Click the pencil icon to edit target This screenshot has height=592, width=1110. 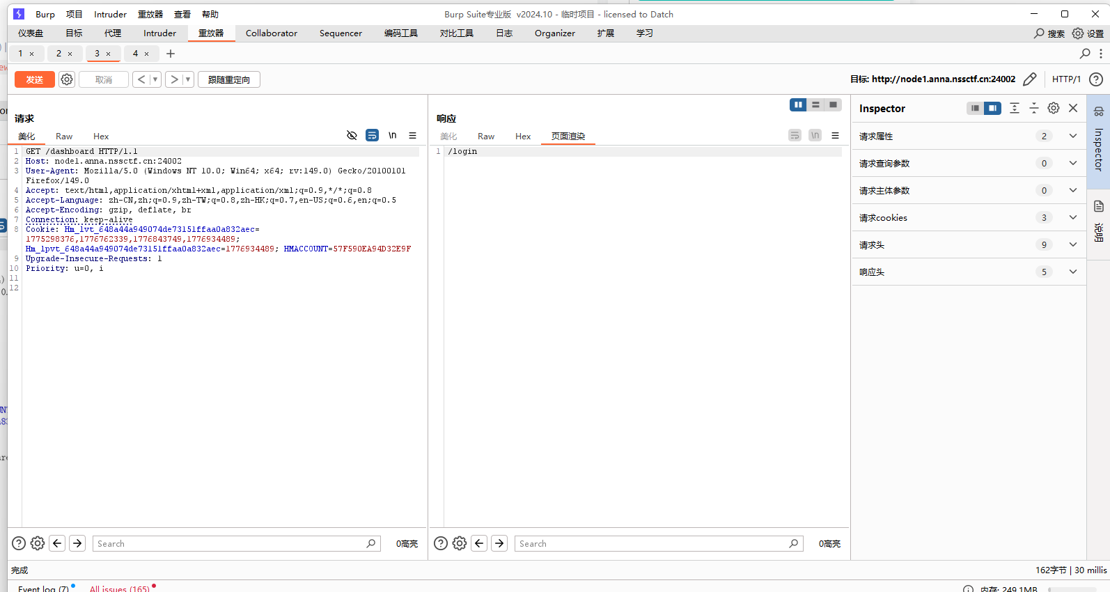point(1029,79)
